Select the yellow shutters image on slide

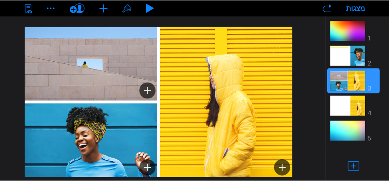pyautogui.click(x=226, y=102)
